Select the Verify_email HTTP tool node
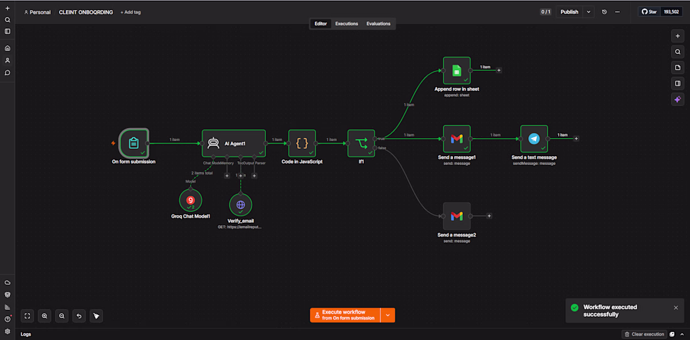 pyautogui.click(x=241, y=205)
